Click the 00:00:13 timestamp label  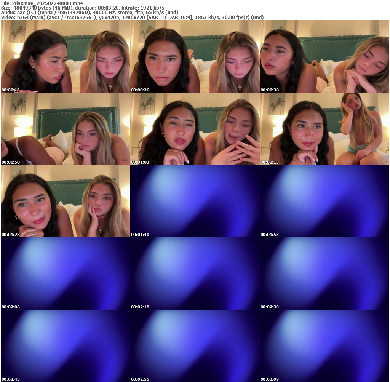click(x=11, y=90)
